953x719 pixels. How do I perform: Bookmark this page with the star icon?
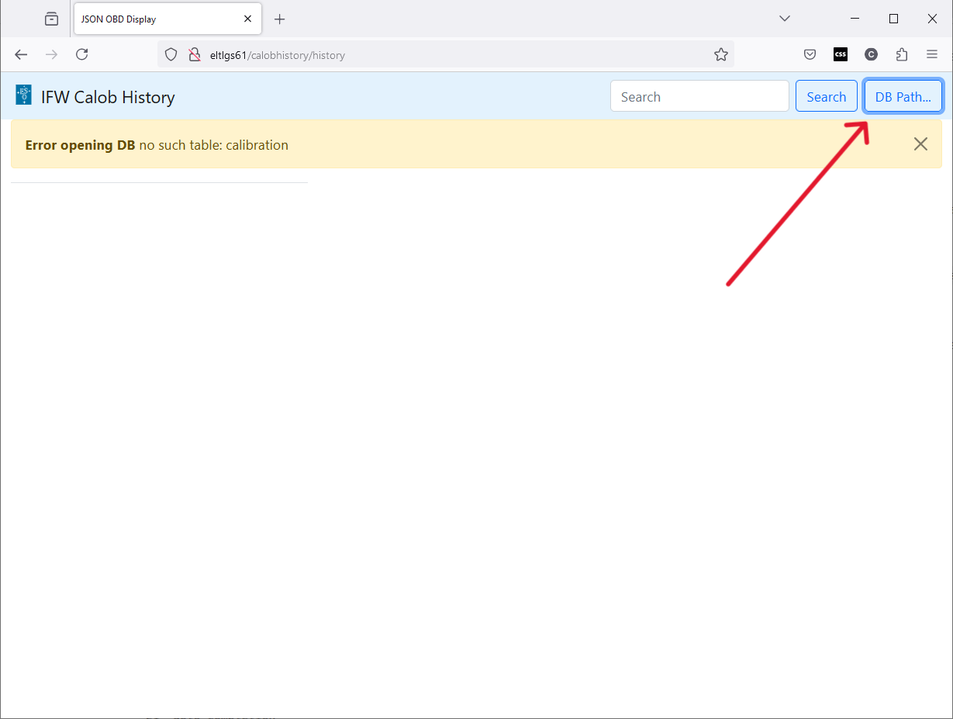(x=720, y=54)
